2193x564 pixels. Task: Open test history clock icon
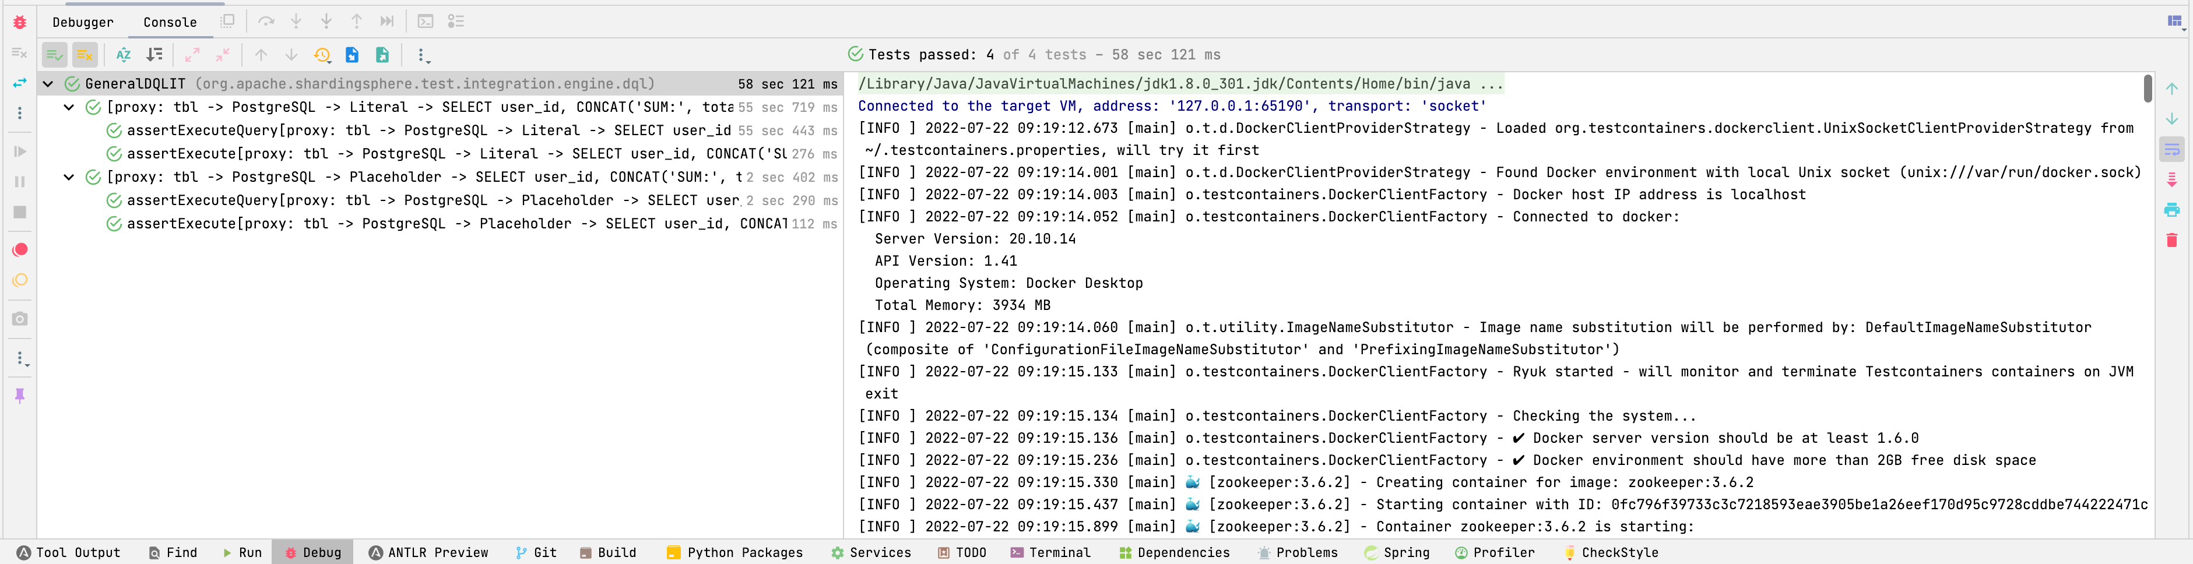pos(322,55)
